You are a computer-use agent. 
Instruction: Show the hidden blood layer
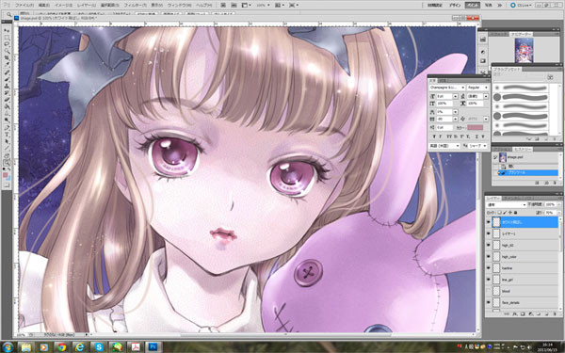pyautogui.click(x=488, y=291)
